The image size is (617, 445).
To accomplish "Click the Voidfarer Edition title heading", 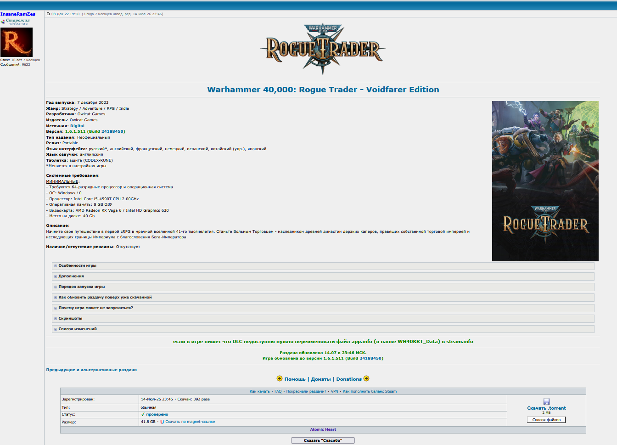I will tap(323, 90).
